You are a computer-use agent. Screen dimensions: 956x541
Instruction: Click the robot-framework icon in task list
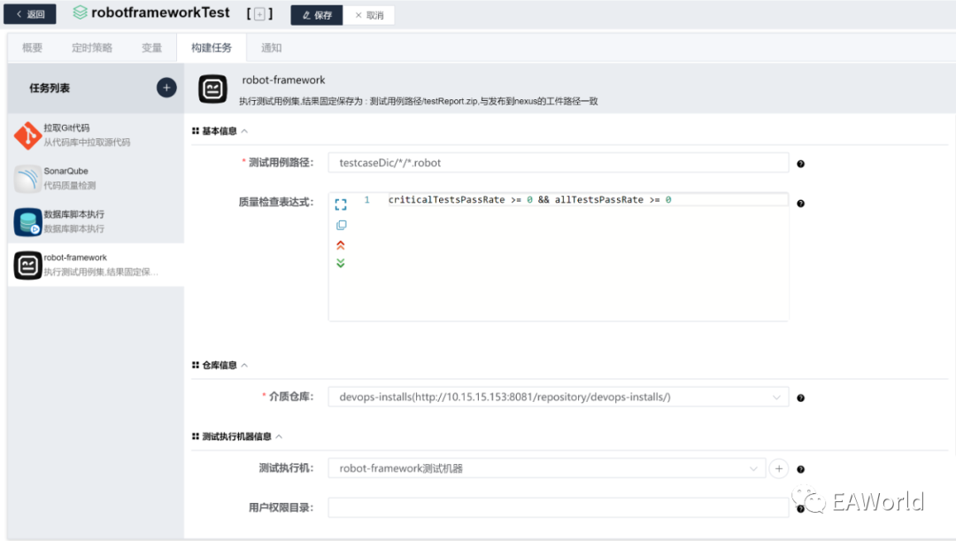point(27,266)
